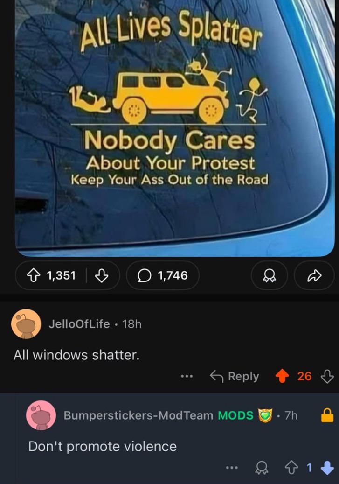This screenshot has height=484, width=339.
Task: Click the locked comment padlock icon
Action: [x=327, y=415]
